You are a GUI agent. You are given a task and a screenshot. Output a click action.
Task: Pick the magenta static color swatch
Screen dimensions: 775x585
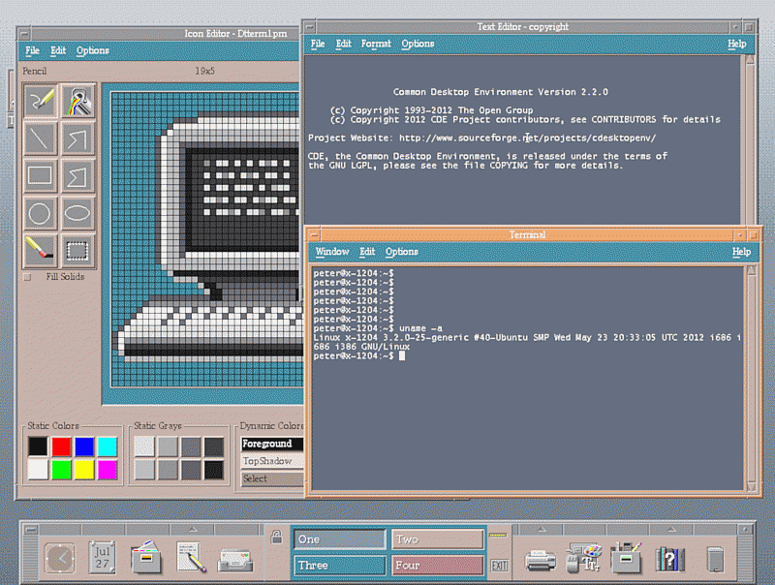point(108,470)
